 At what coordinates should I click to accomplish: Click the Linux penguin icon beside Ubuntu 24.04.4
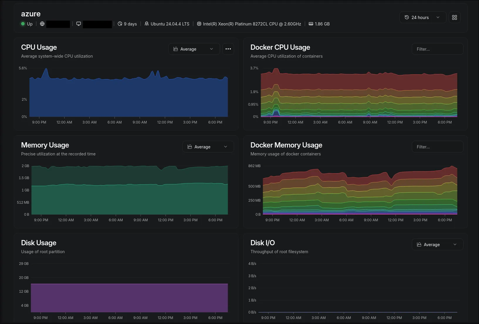tap(147, 24)
